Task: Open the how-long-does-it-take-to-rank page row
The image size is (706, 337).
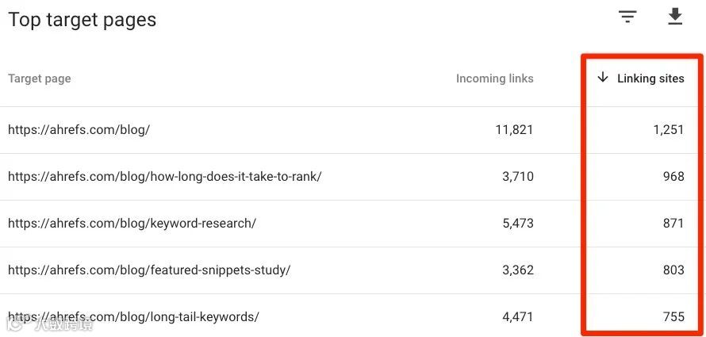Action: (x=164, y=176)
